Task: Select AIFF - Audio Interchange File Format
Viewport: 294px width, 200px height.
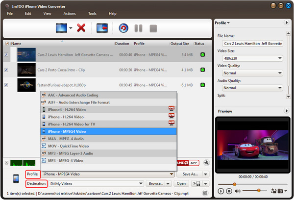Action: [x=109, y=102]
